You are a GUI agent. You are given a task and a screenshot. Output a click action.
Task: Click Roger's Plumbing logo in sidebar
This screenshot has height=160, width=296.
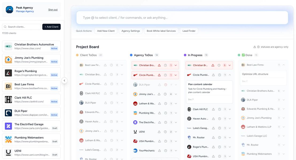(8, 73)
